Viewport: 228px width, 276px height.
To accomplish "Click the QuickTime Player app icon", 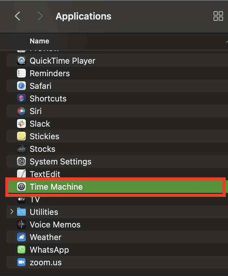I will pos(22,61).
